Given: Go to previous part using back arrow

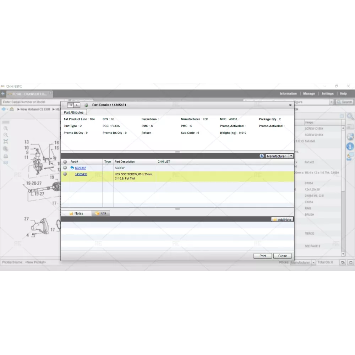Looking at the screenshot, I should click(x=70, y=105).
